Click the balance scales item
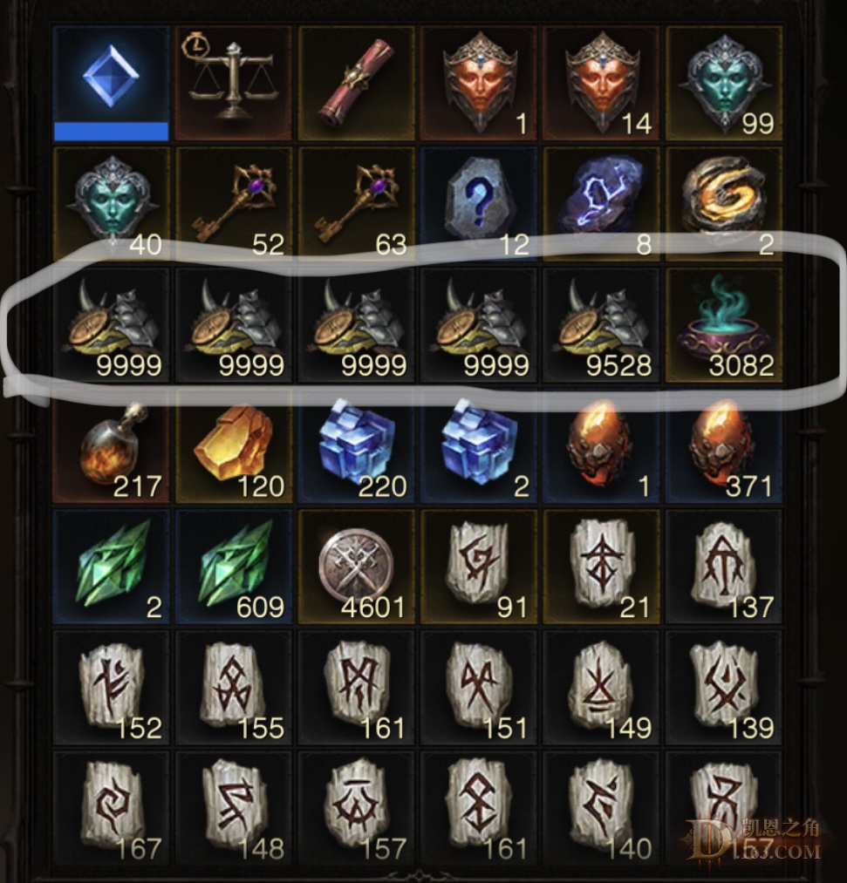The height and width of the screenshot is (883, 847). click(233, 84)
